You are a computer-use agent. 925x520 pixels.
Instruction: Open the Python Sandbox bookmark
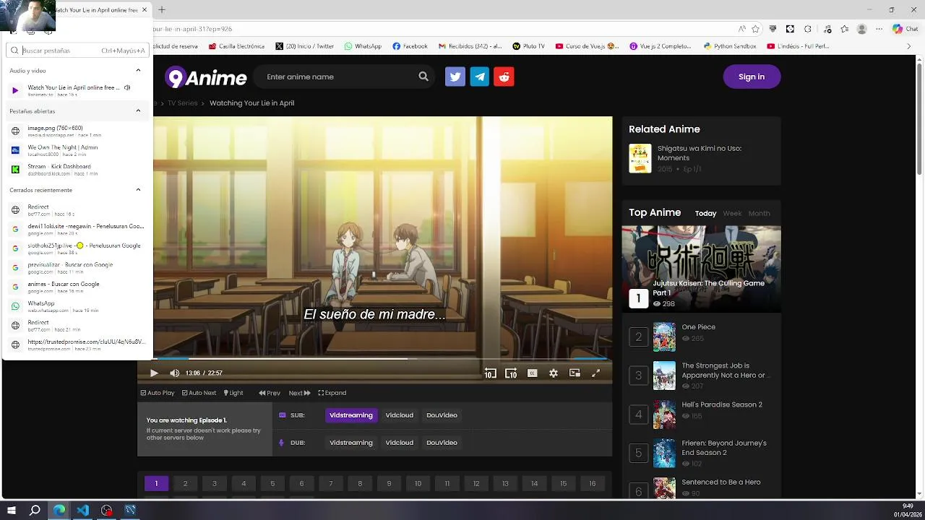730,46
